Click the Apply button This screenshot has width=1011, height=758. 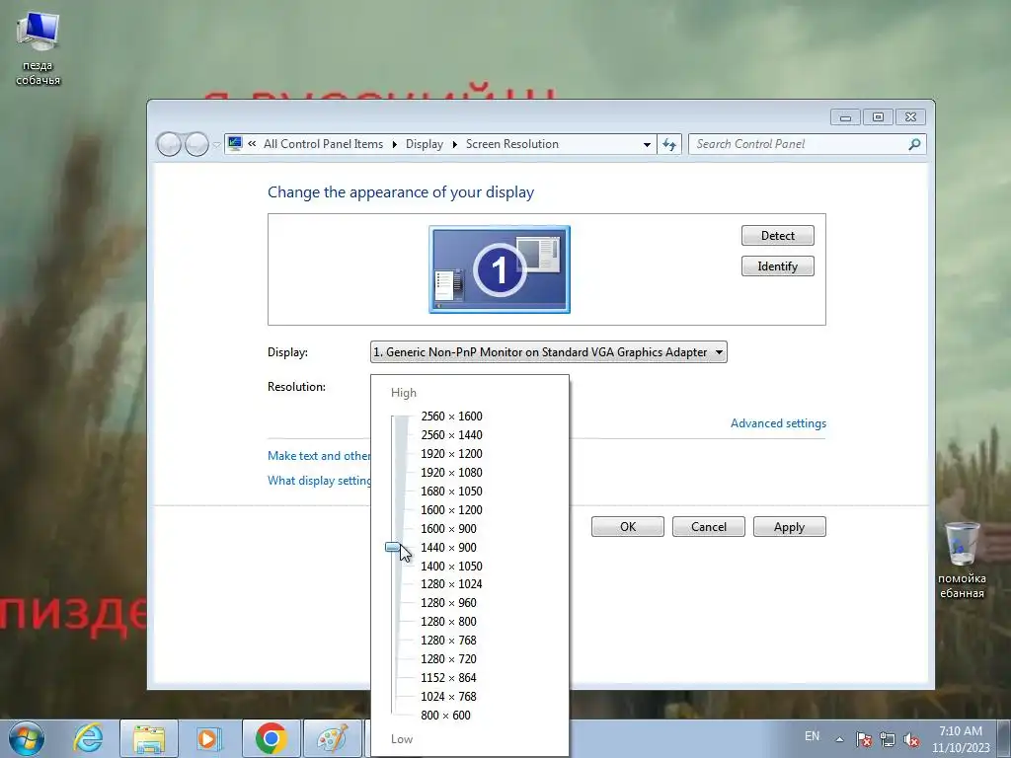[789, 527]
